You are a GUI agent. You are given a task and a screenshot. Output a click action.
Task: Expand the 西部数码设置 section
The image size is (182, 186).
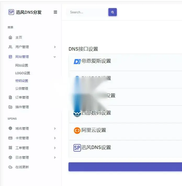(125, 114)
